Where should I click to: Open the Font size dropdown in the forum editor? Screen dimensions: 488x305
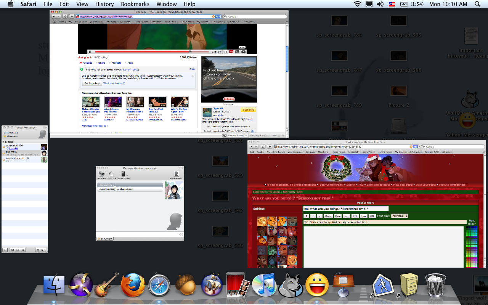(399, 216)
